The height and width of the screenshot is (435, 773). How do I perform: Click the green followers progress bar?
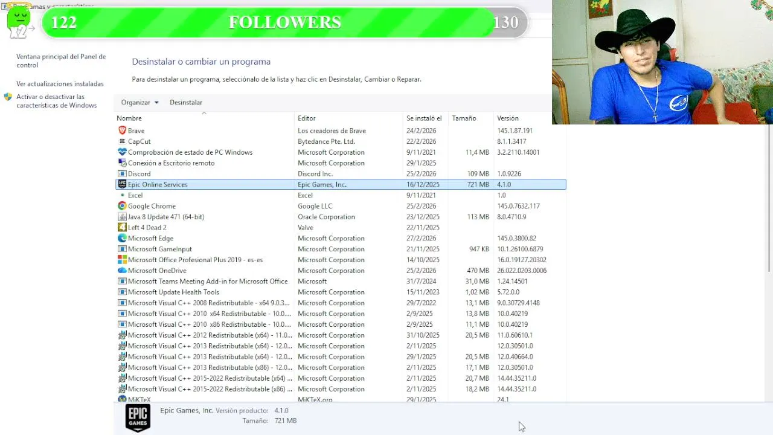[x=269, y=22]
